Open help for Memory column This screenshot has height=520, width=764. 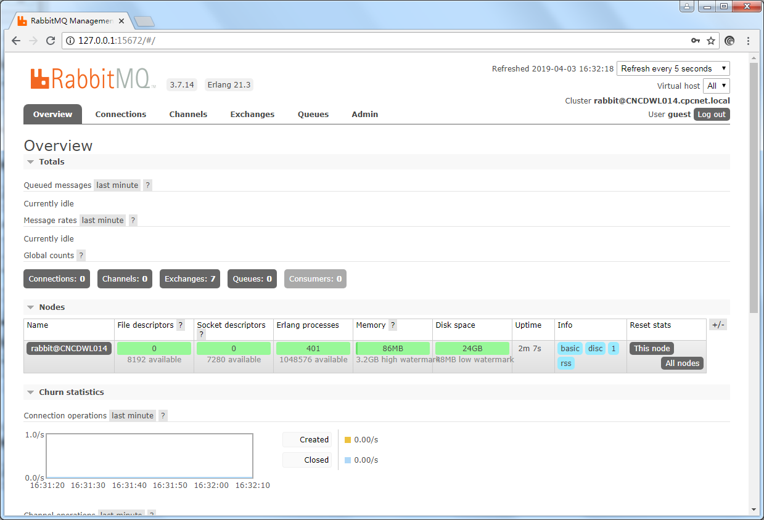(x=393, y=325)
